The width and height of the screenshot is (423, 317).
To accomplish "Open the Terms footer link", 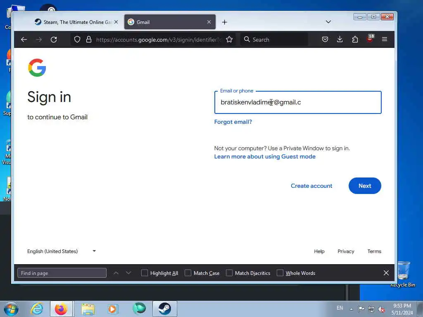I will point(374,251).
